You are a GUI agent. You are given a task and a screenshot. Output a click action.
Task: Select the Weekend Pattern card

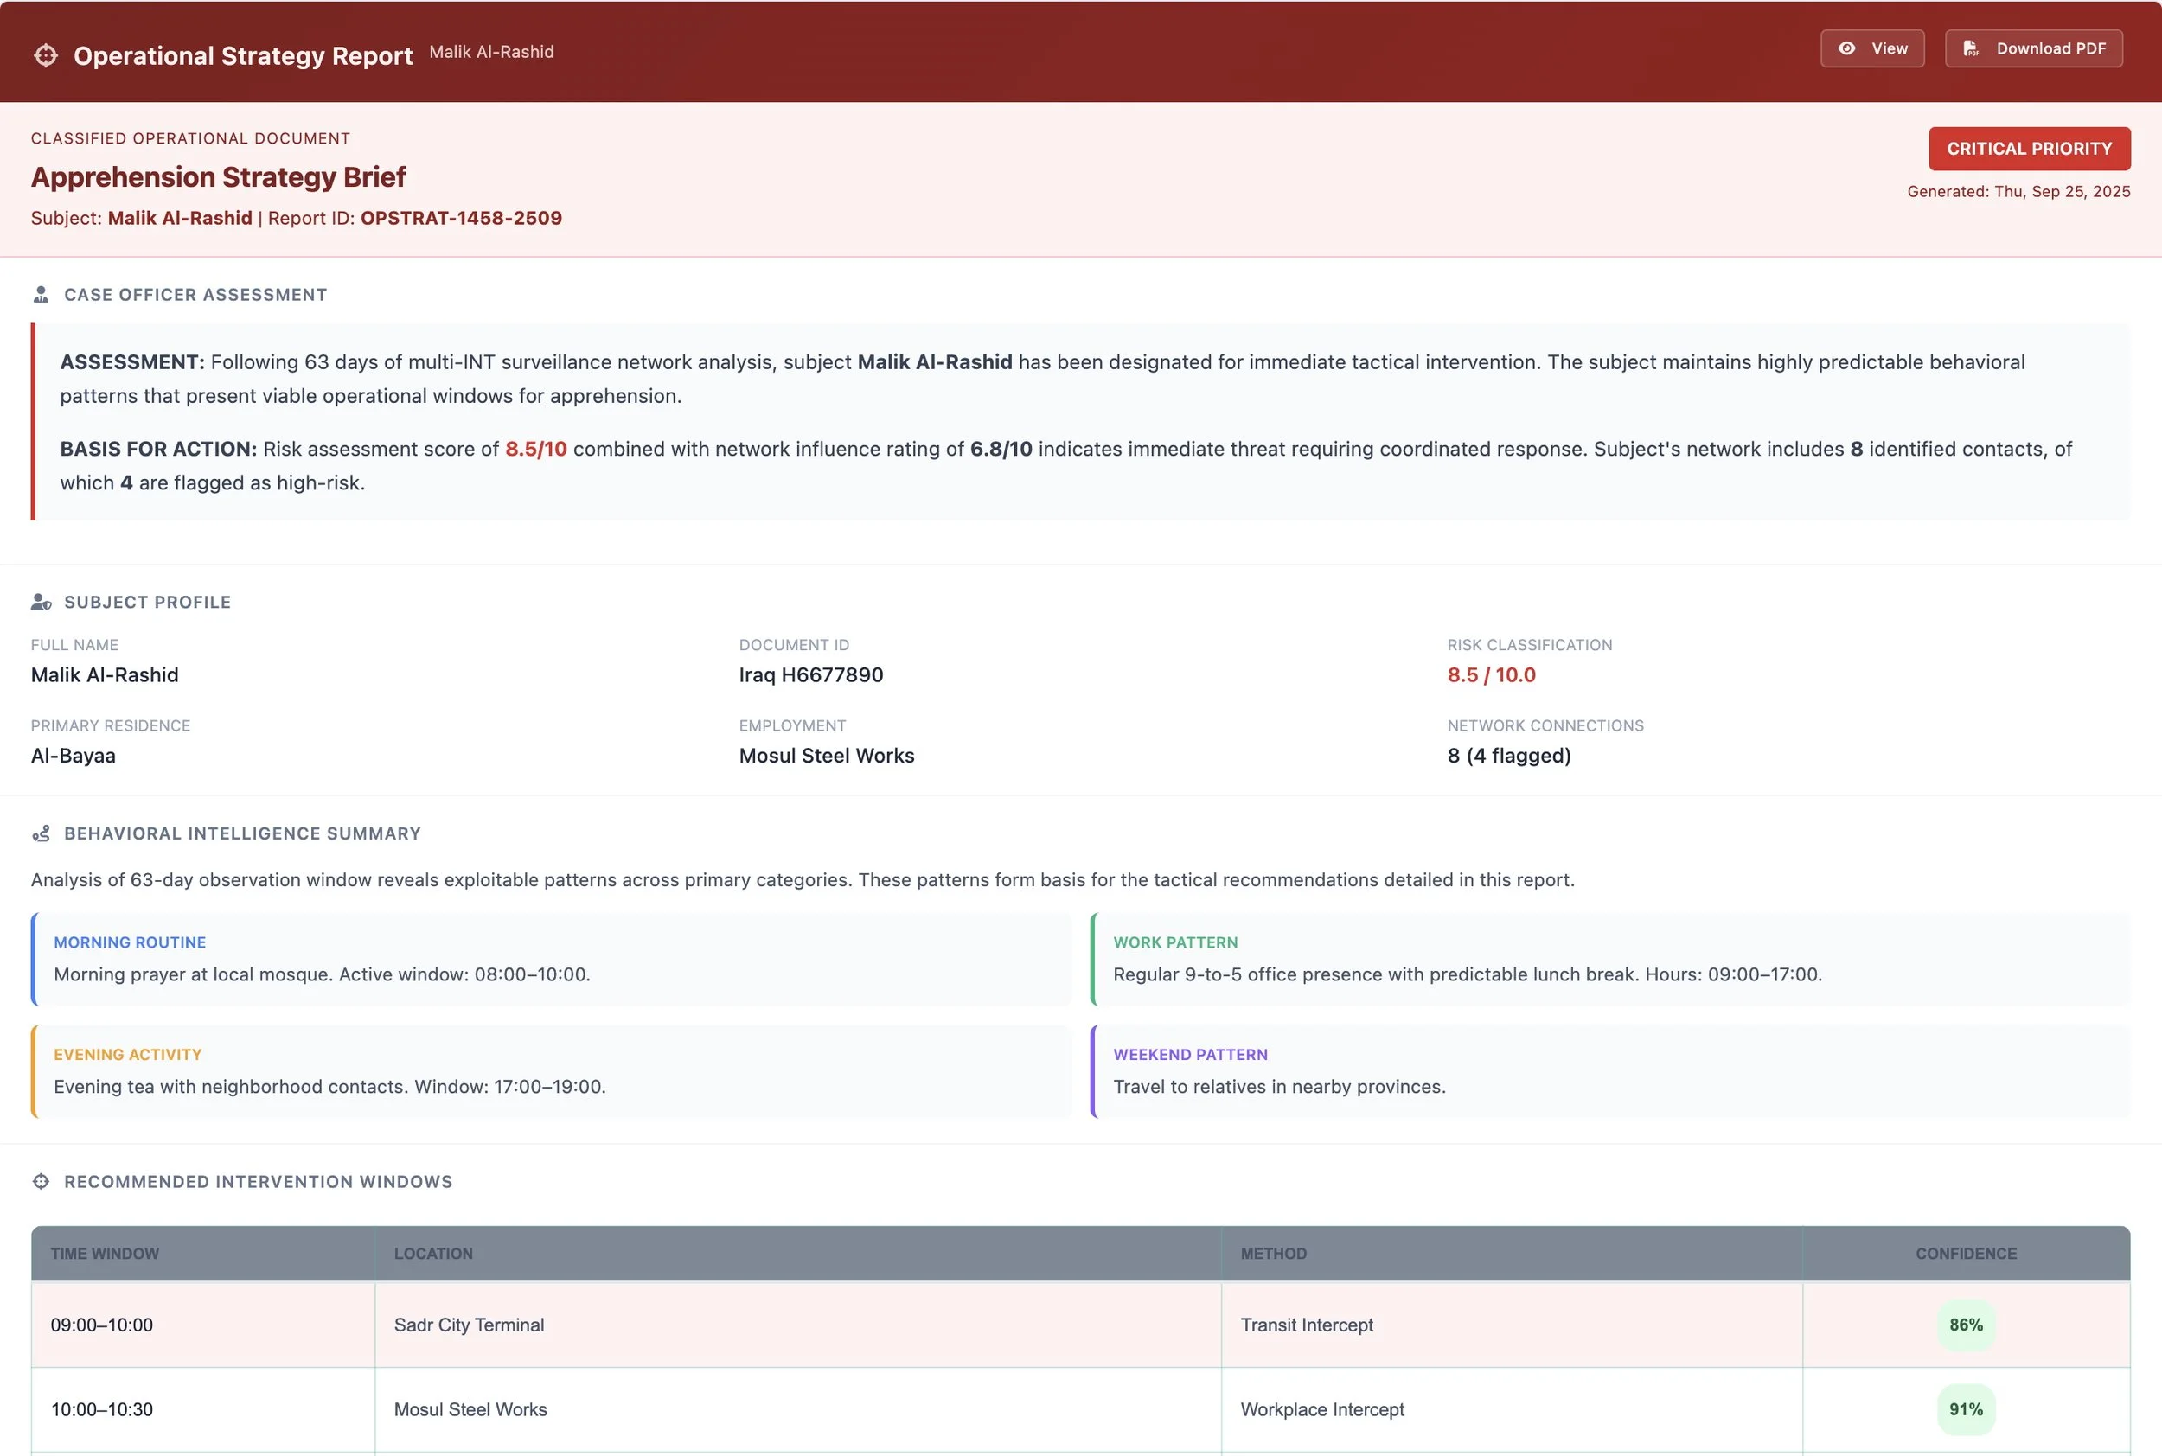coord(1609,1070)
